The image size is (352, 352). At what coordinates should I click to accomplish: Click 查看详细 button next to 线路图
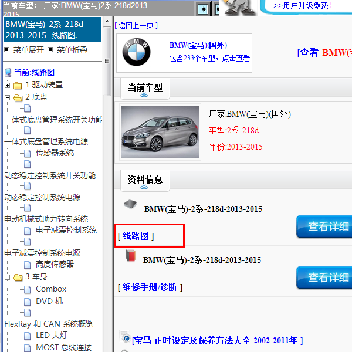pos(324,226)
